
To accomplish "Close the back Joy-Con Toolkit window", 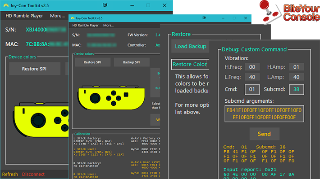I will (165, 5).
